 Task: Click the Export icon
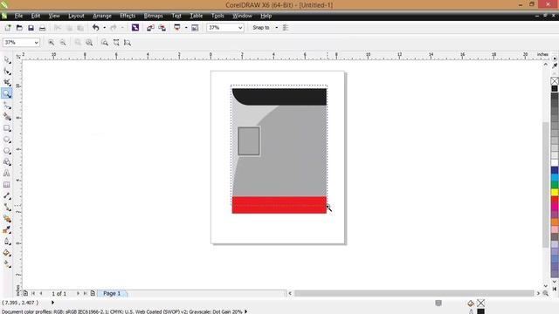coord(162,28)
